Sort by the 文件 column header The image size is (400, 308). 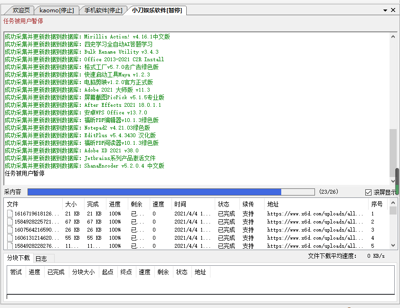coord(33,204)
